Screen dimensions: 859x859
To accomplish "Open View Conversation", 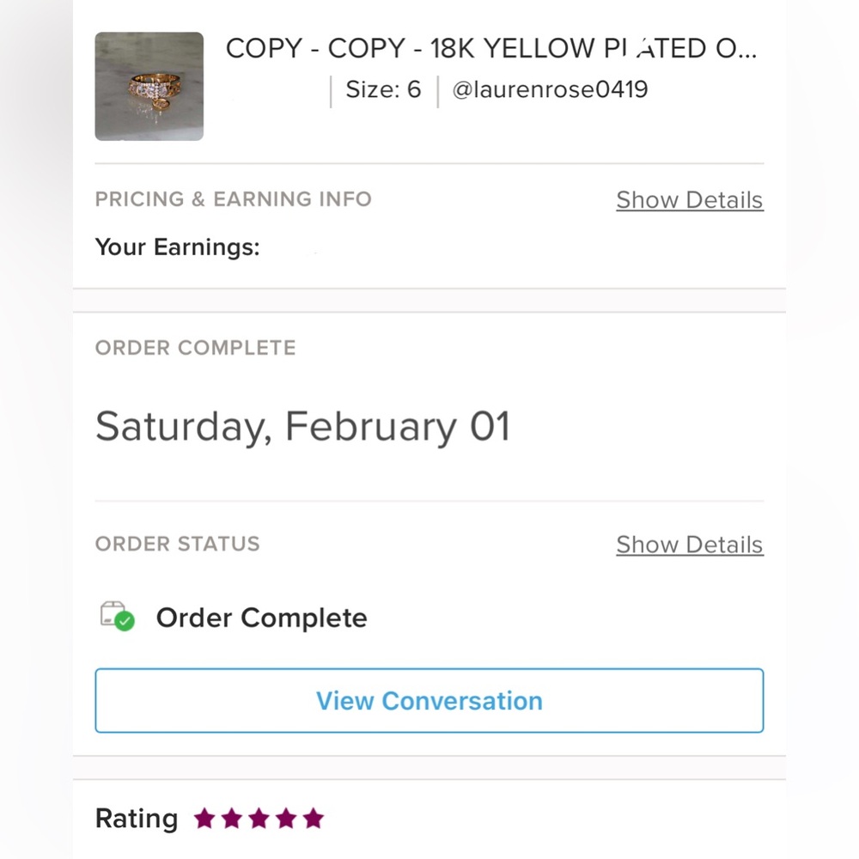I will (429, 701).
